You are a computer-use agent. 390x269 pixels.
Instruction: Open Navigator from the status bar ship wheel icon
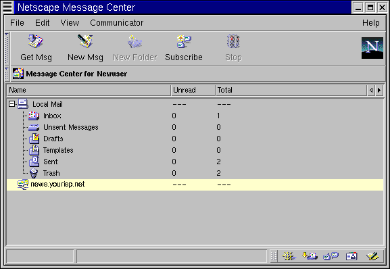click(x=289, y=256)
